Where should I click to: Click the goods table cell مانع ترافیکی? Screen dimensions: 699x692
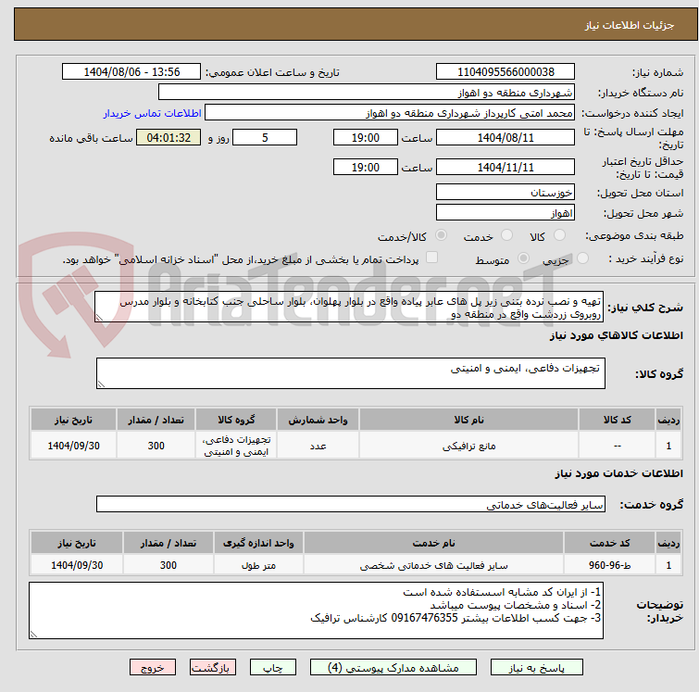point(469,446)
